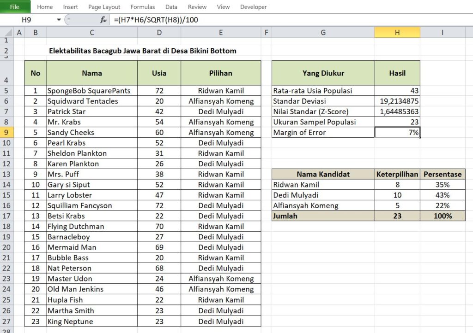Click the Name Box showing H9
Image resolution: width=473 pixels, height=333 pixels.
(x=28, y=20)
